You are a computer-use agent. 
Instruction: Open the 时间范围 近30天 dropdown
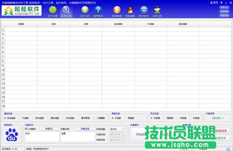click(117, 129)
